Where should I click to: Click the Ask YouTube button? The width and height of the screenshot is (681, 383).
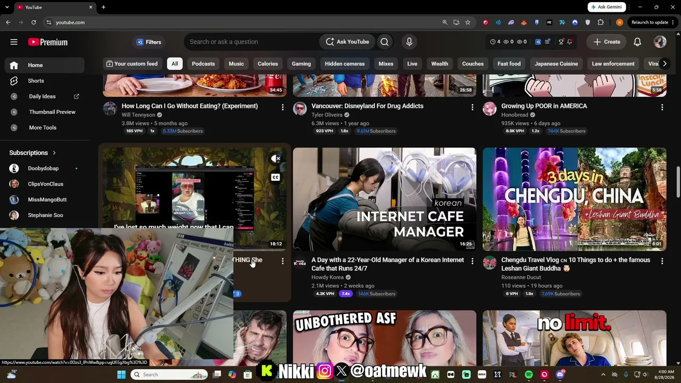click(347, 42)
